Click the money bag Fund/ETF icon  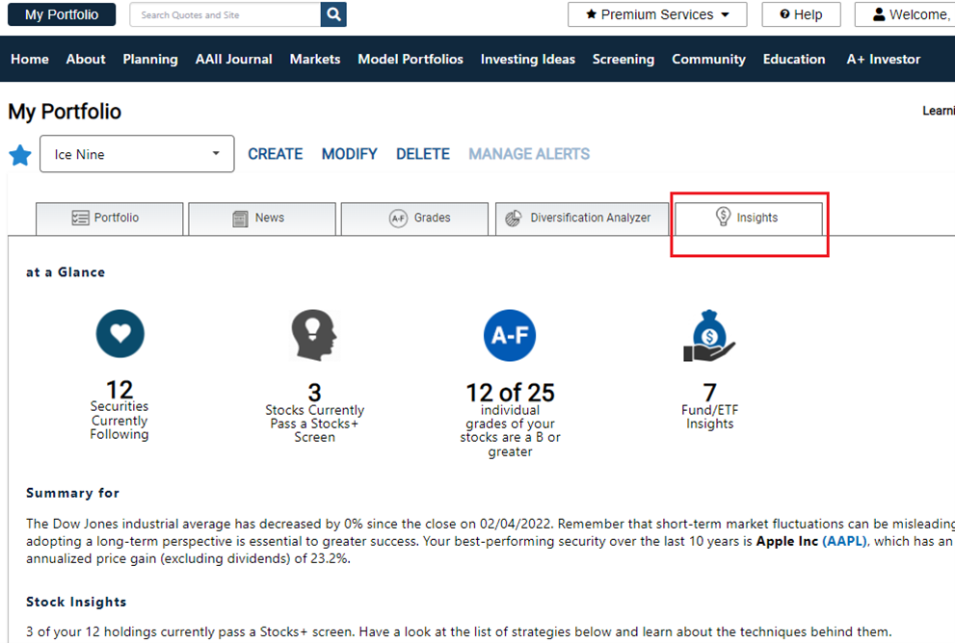tap(709, 336)
